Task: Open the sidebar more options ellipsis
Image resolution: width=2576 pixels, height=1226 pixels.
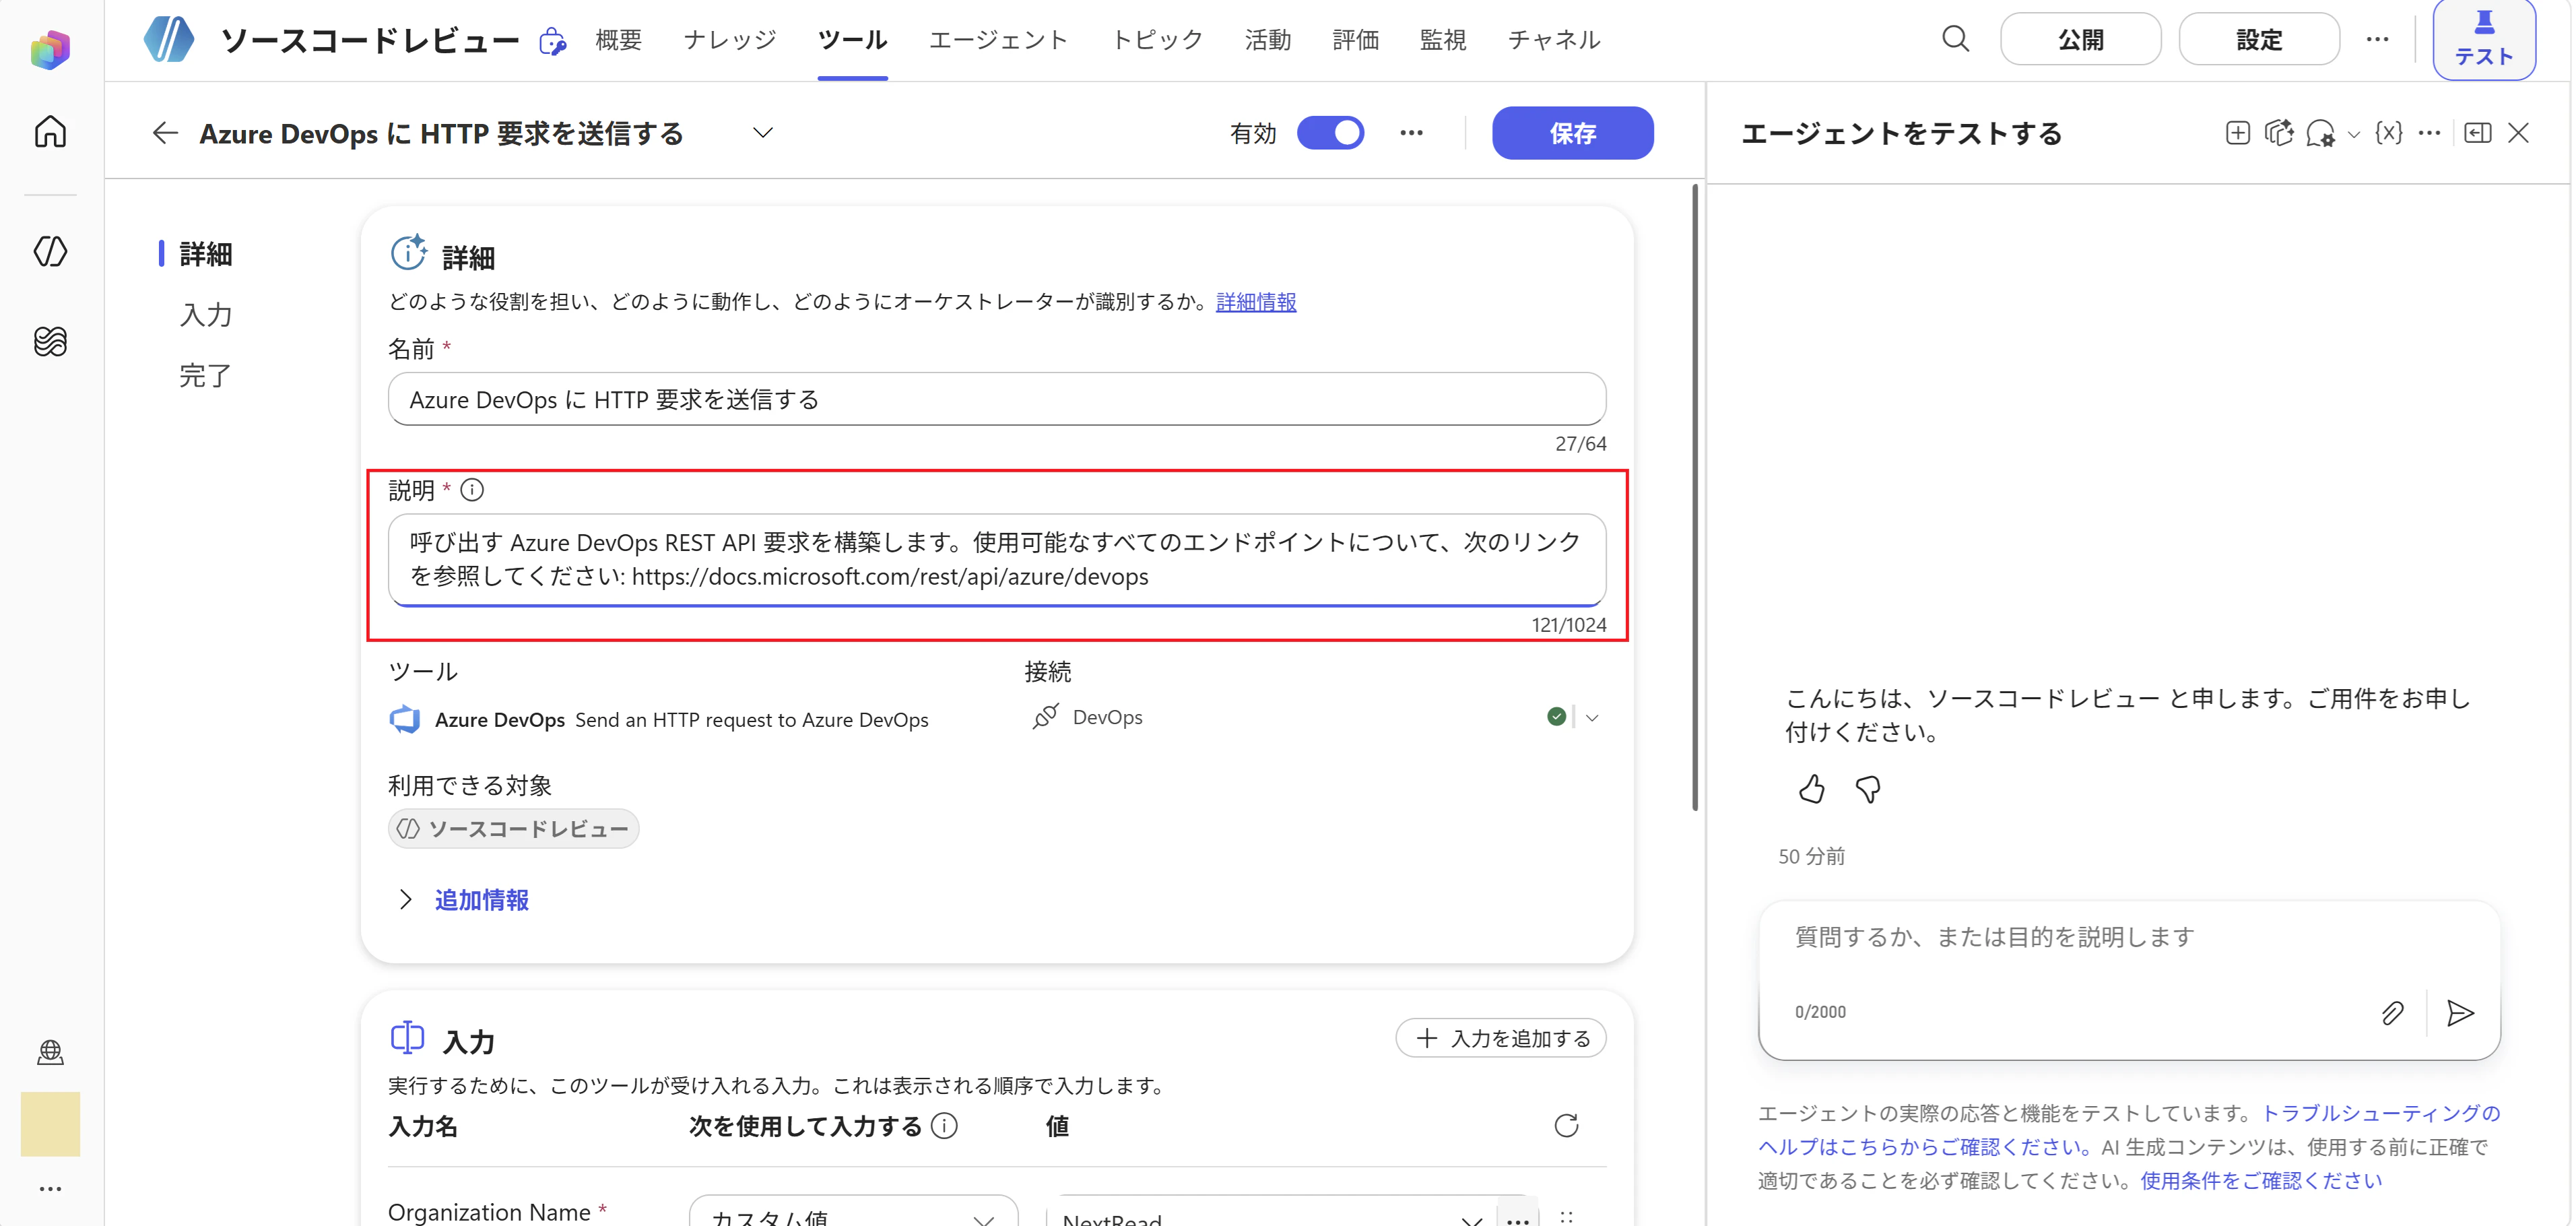Action: coord(50,1189)
